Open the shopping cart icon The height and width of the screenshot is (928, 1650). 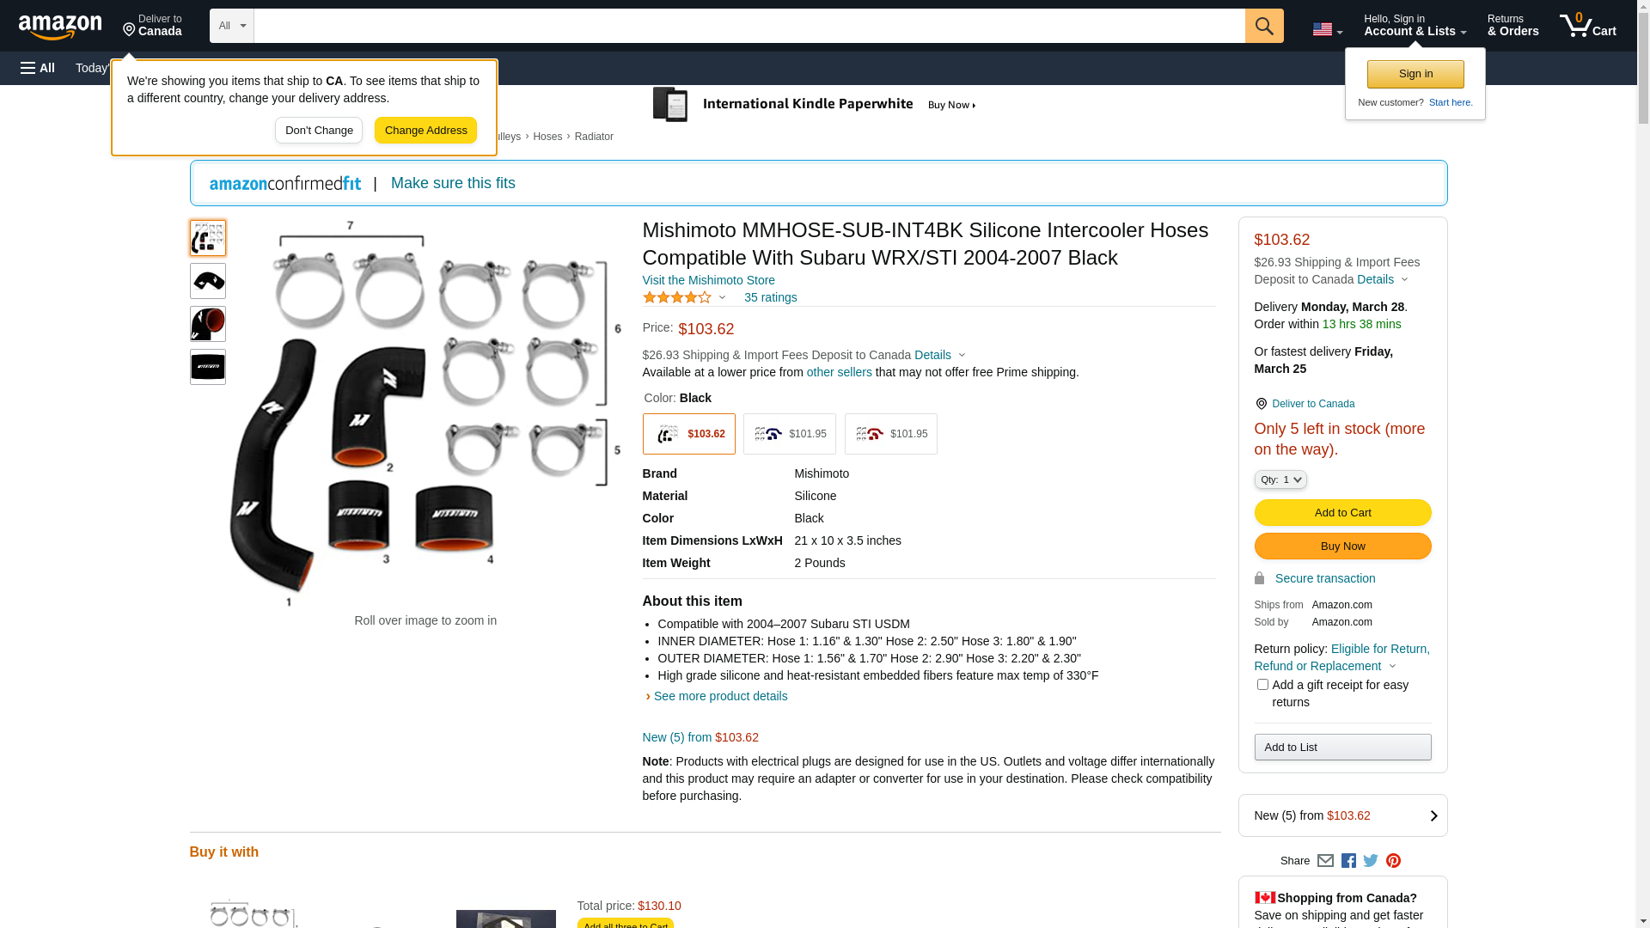click(1586, 26)
